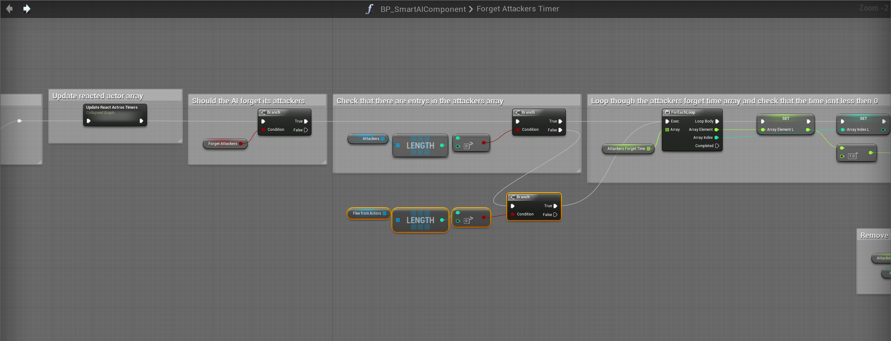Click the forward navigation arrow

[27, 9]
